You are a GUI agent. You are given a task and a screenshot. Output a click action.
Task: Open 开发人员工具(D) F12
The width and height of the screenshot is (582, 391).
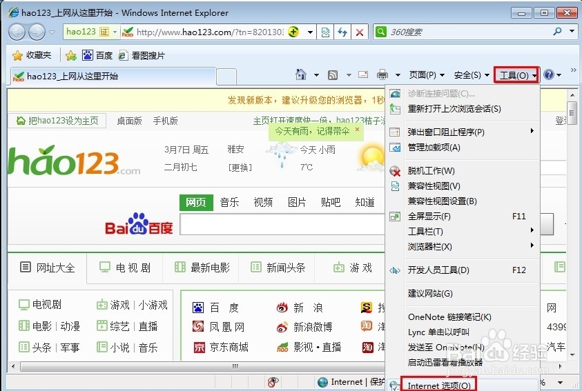463,270
